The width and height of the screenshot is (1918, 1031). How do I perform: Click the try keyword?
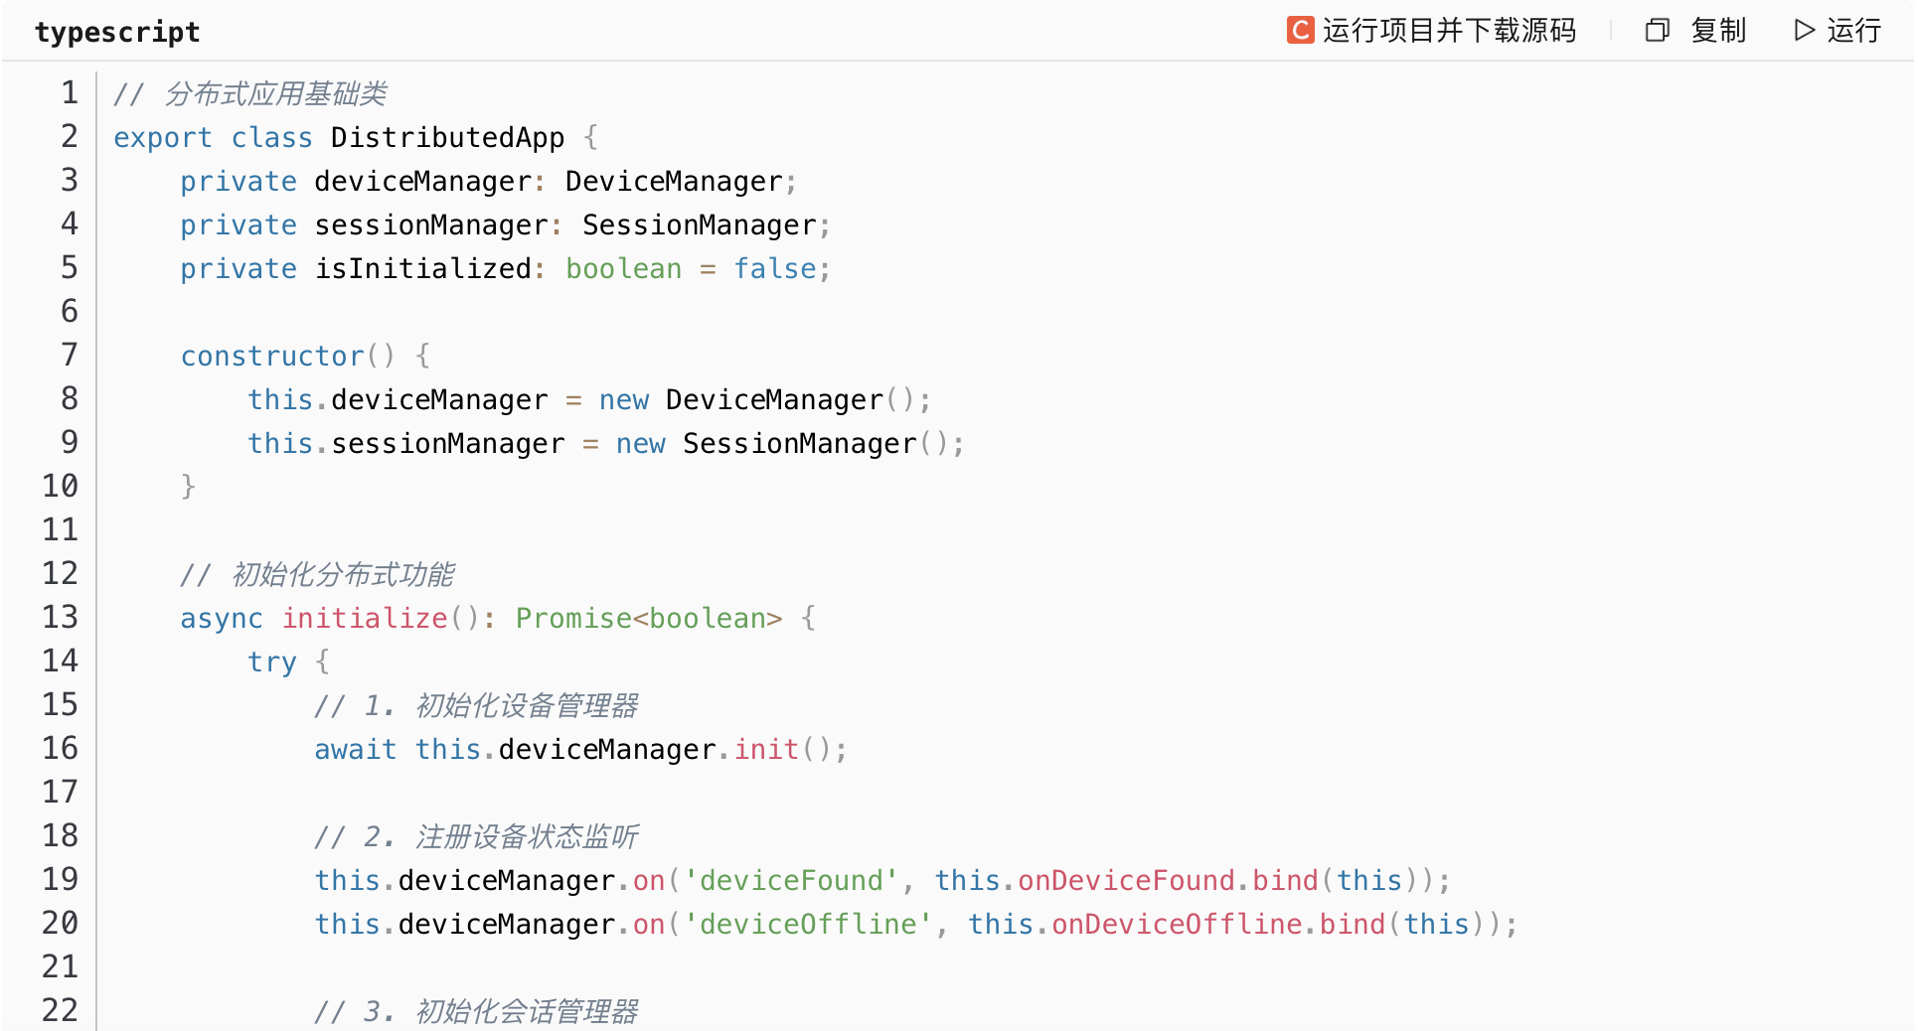[272, 663]
